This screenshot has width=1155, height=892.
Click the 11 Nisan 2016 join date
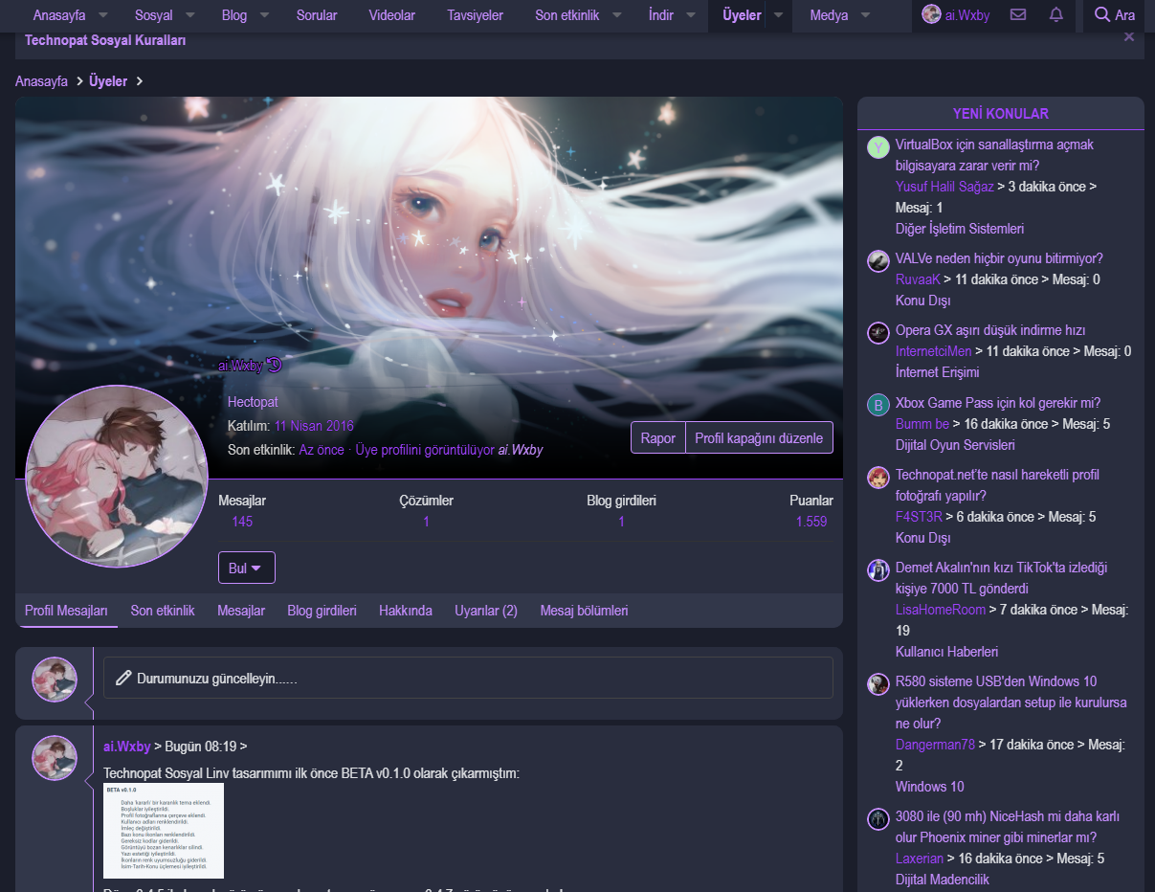pos(314,426)
